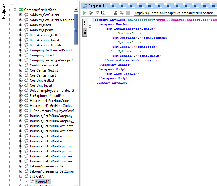Image resolution: width=217 pixels, height=186 pixels.
Task: Click the LabourAgreements_Get cycle icon
Action: [x=26, y=166]
